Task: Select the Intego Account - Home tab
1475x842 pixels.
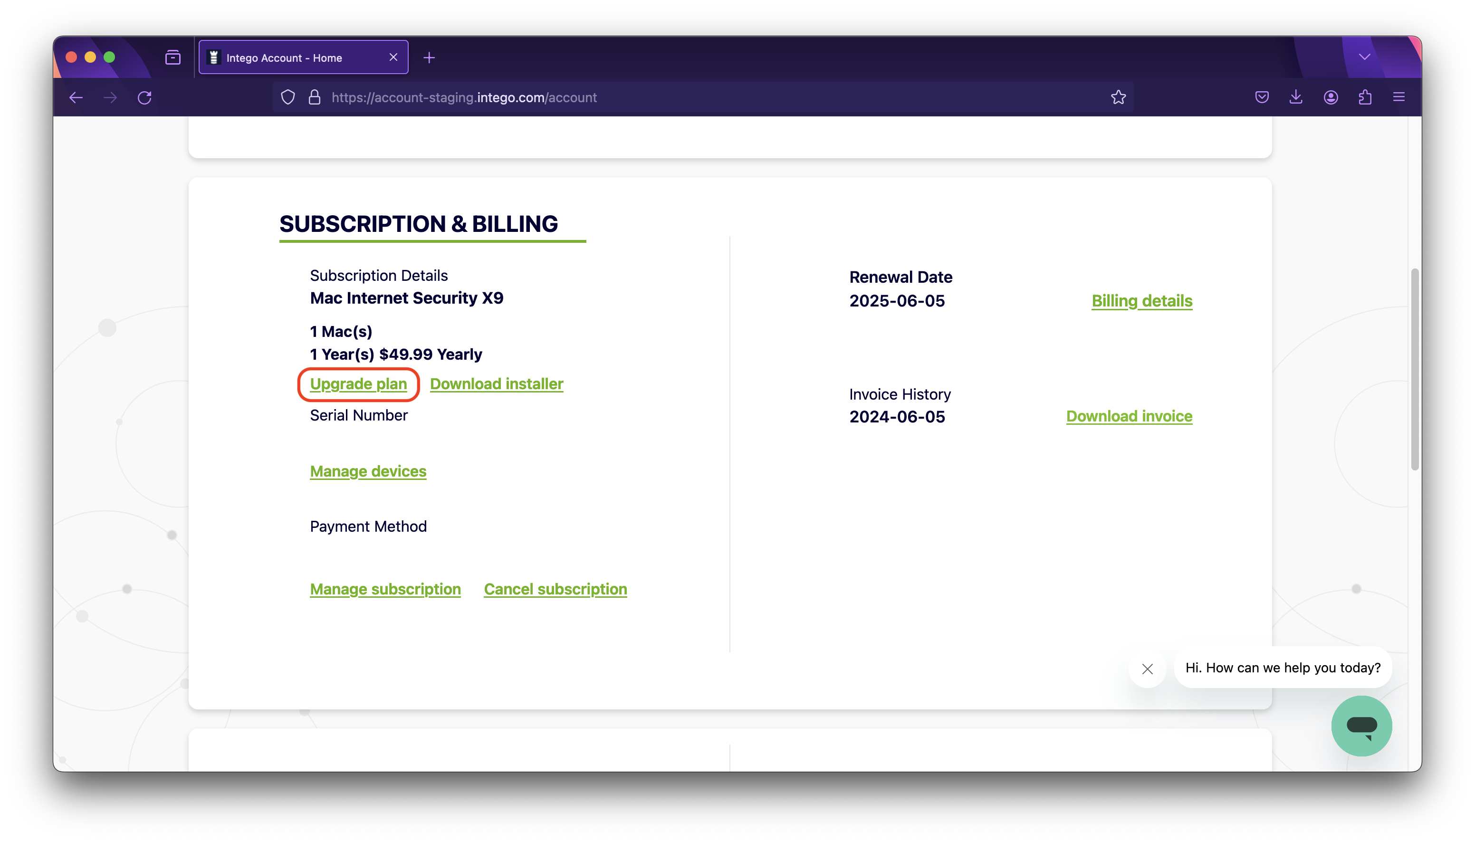Action: coord(303,57)
